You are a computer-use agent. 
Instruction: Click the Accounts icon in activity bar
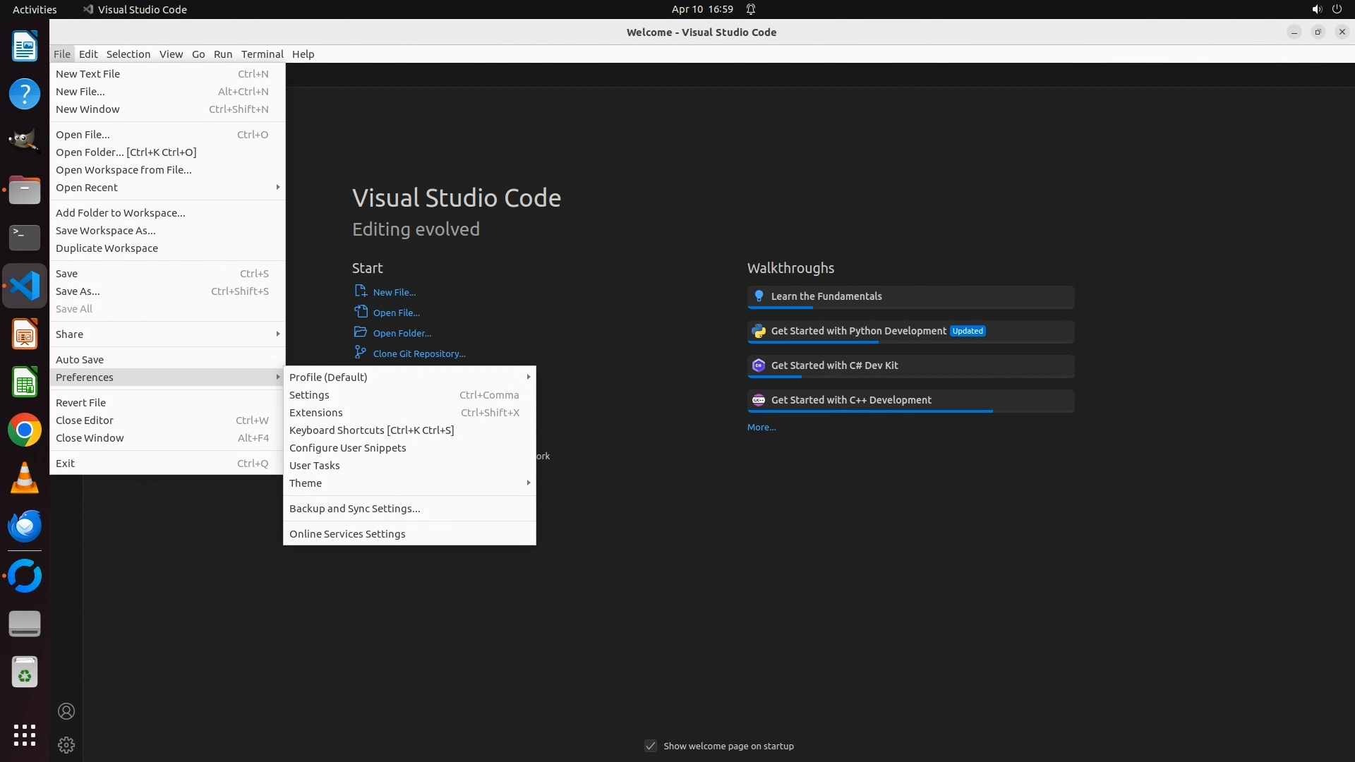(66, 711)
